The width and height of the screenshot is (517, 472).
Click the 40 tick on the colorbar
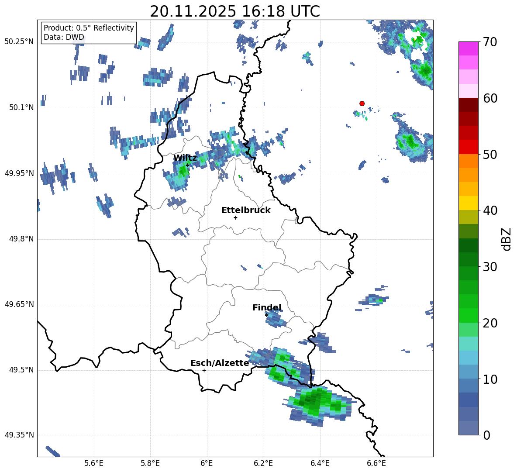tap(490, 210)
